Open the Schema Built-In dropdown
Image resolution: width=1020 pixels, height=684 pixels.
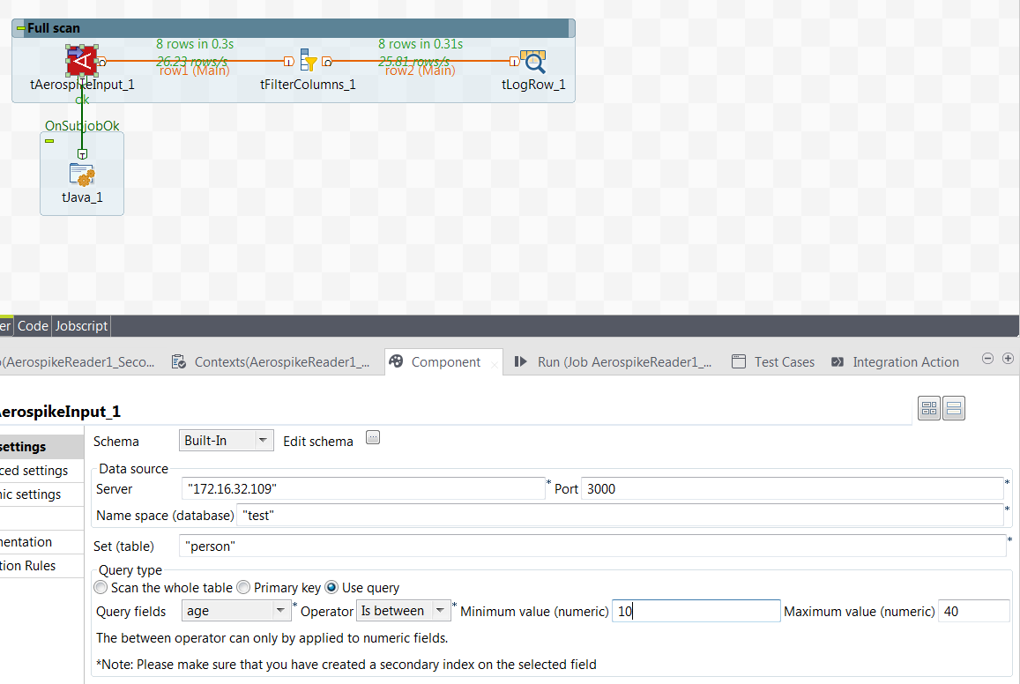227,441
